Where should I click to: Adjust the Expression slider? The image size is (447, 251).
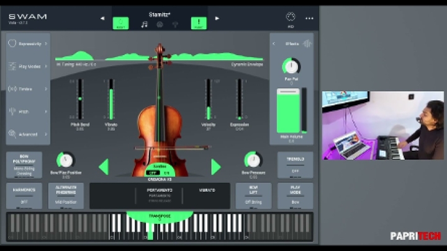click(240, 99)
